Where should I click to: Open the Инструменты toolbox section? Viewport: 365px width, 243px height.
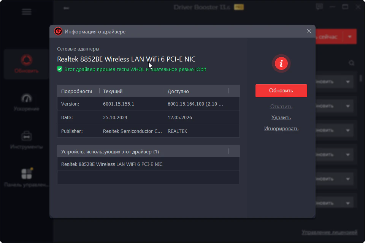pyautogui.click(x=27, y=140)
